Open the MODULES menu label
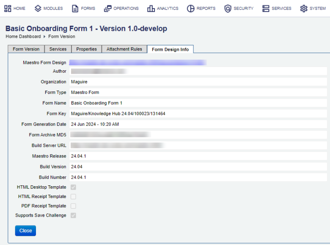 tap(53, 8)
